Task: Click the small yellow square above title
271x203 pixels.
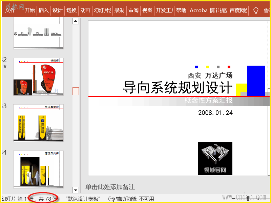Action: click(x=207, y=67)
